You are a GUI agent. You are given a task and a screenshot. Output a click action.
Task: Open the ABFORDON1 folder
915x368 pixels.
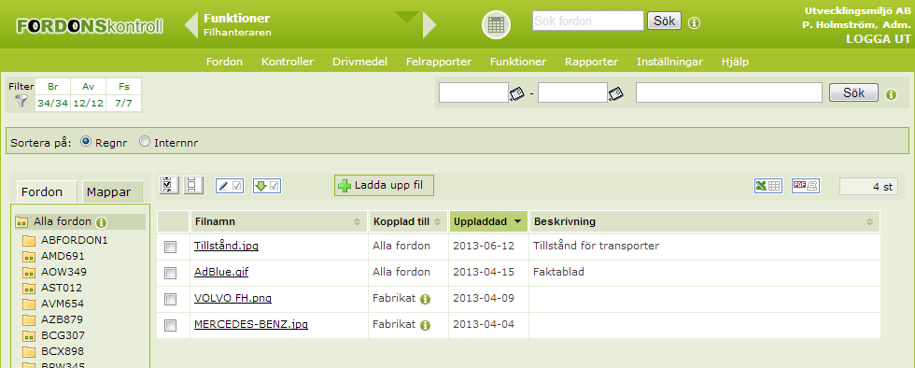pos(74,240)
